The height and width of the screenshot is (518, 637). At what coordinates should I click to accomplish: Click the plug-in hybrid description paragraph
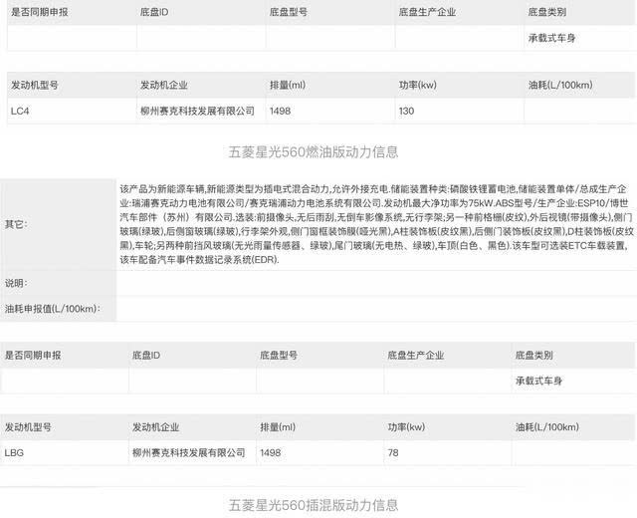tap(376, 224)
